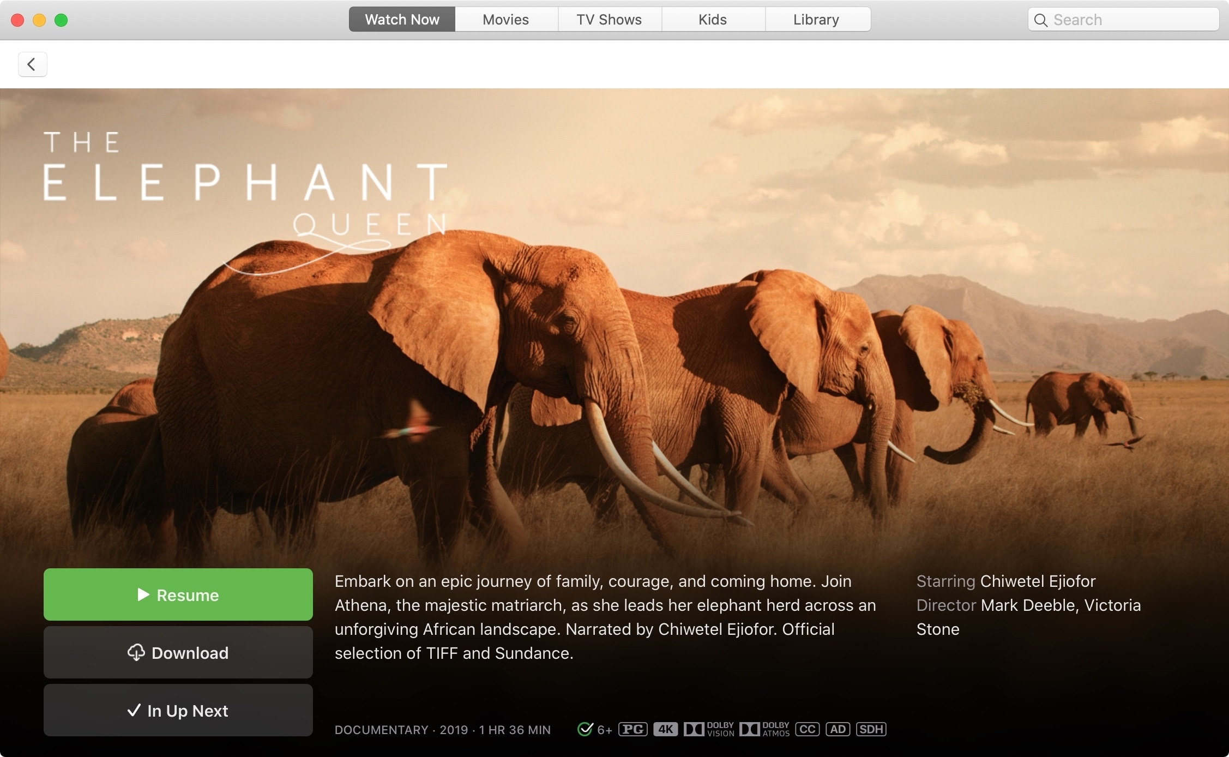The width and height of the screenshot is (1229, 757).
Task: Click the CC closed captions badge
Action: [808, 729]
